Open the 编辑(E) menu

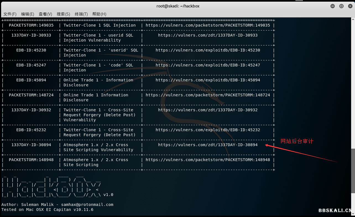28,14
